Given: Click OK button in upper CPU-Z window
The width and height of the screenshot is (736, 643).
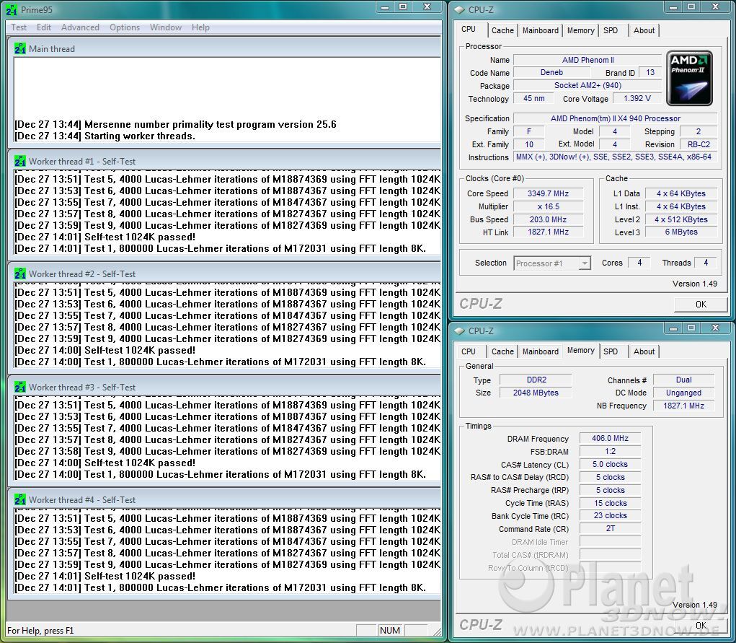Looking at the screenshot, I should click(701, 304).
